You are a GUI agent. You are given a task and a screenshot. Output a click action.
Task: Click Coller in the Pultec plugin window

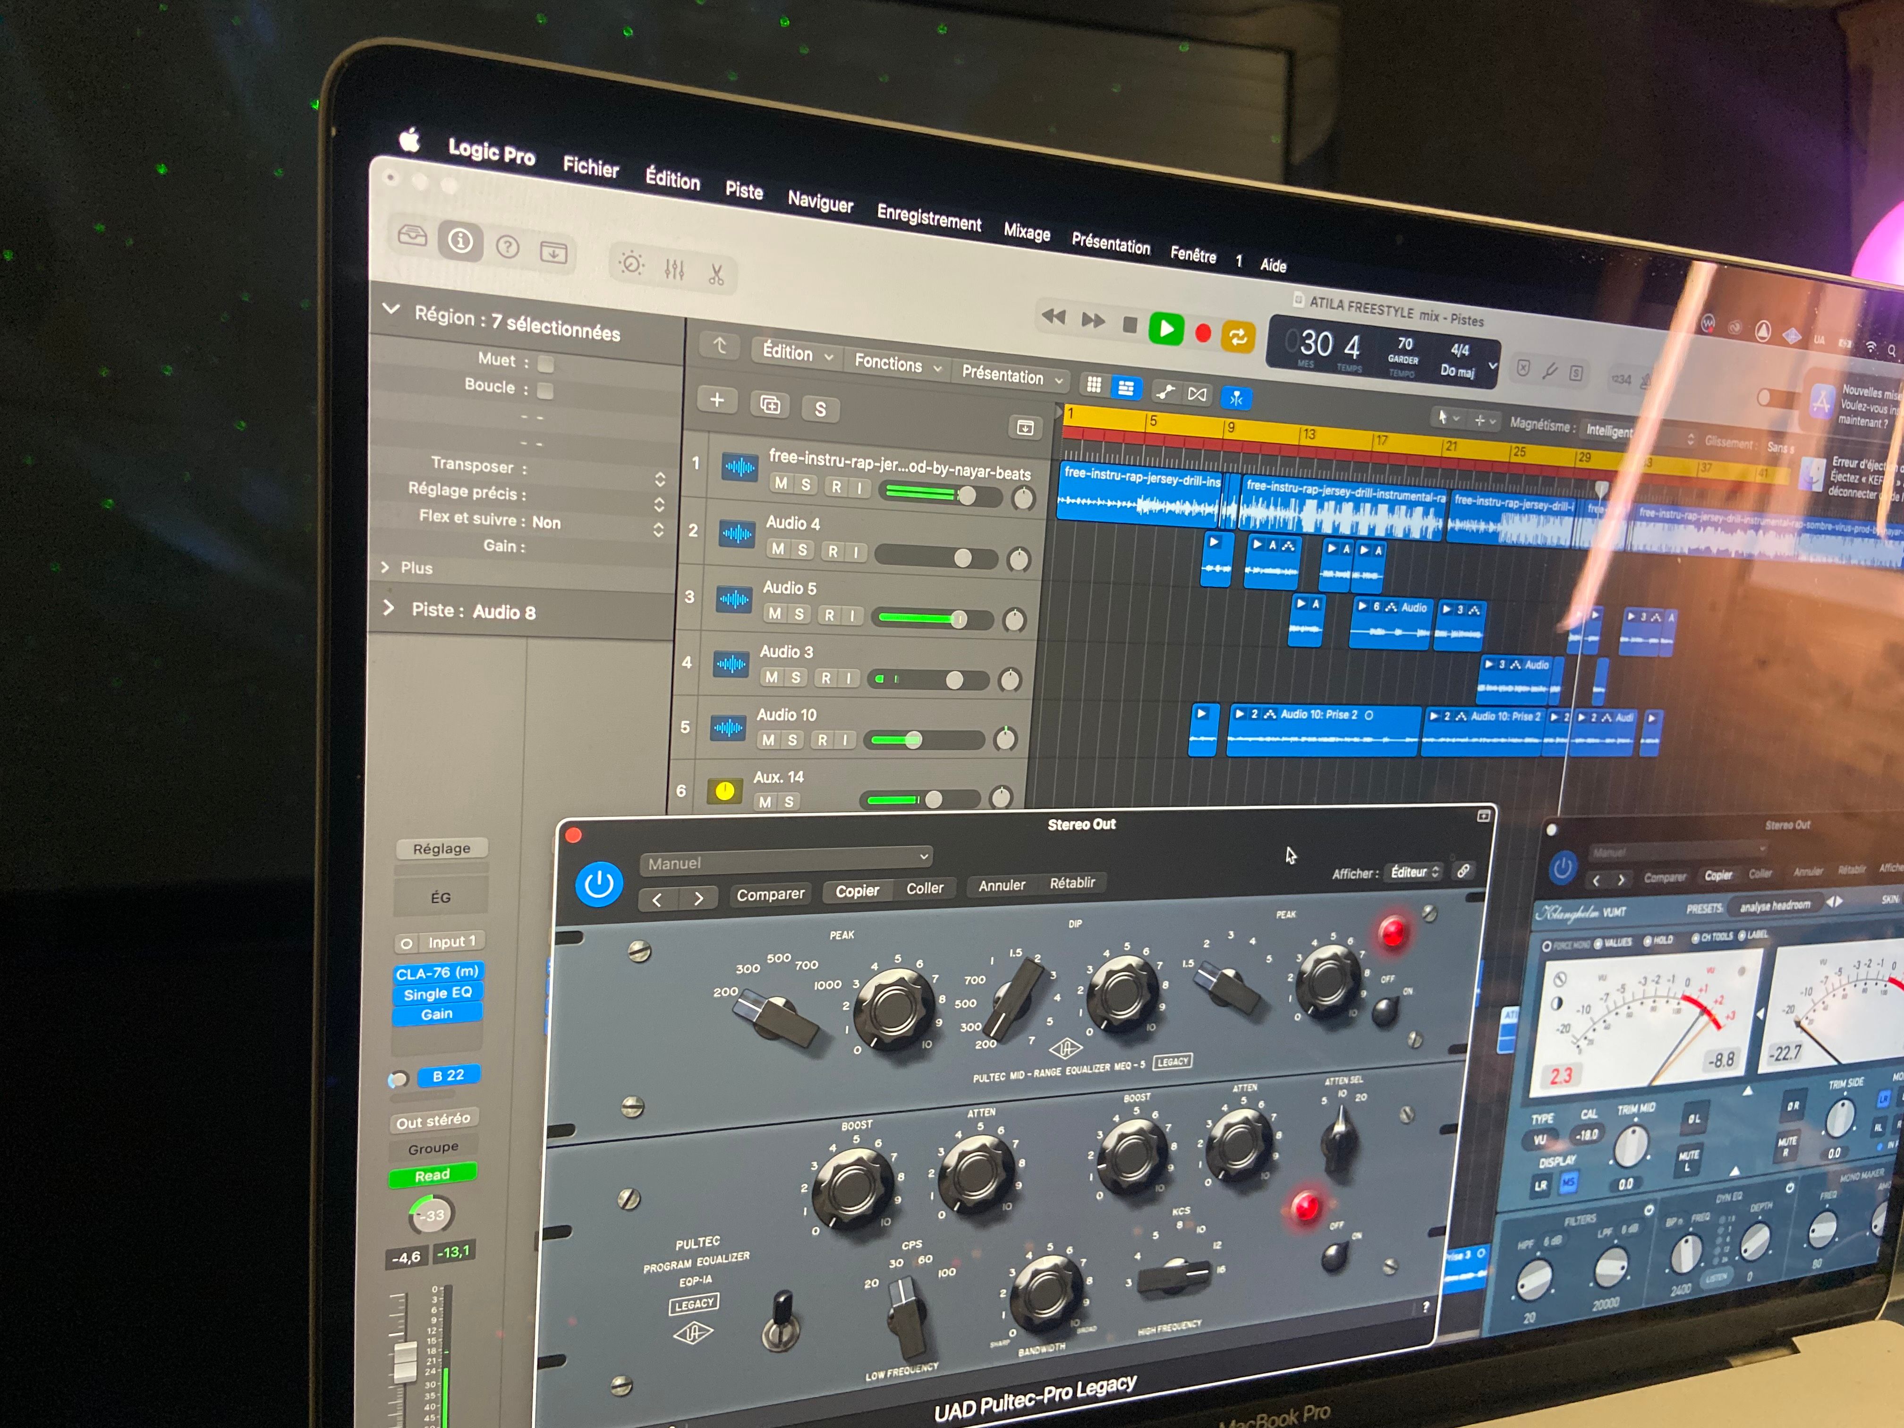[x=925, y=887]
